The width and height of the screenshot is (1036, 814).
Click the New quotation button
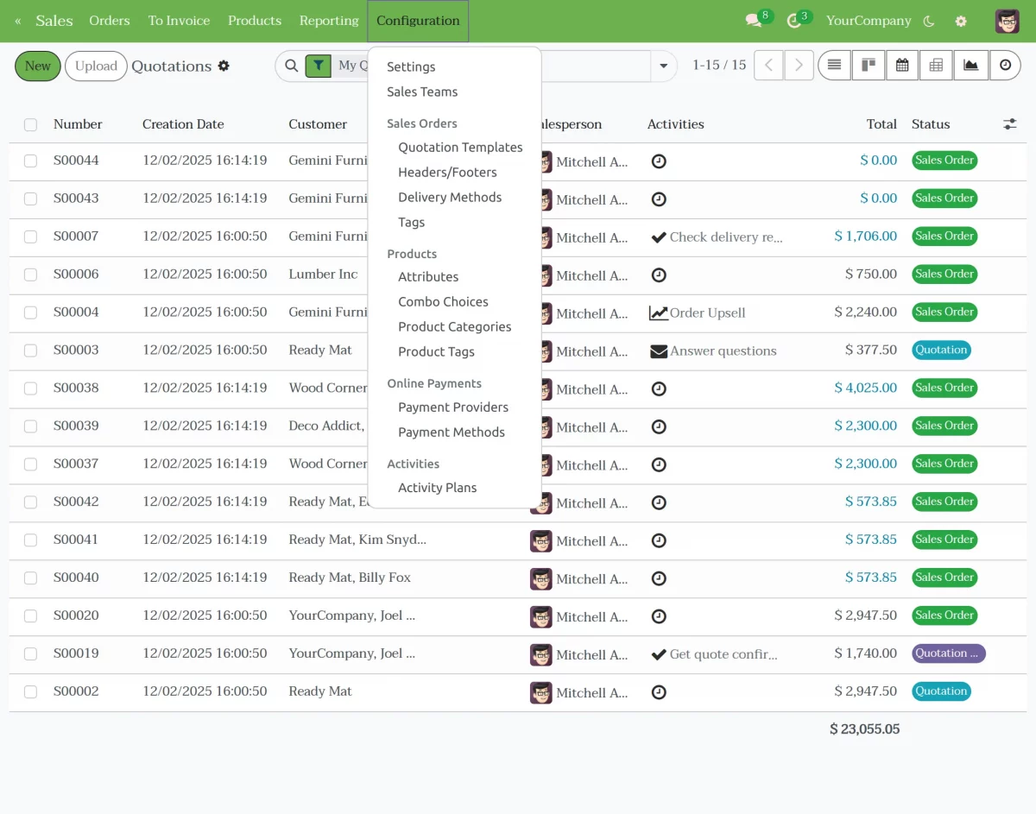38,66
